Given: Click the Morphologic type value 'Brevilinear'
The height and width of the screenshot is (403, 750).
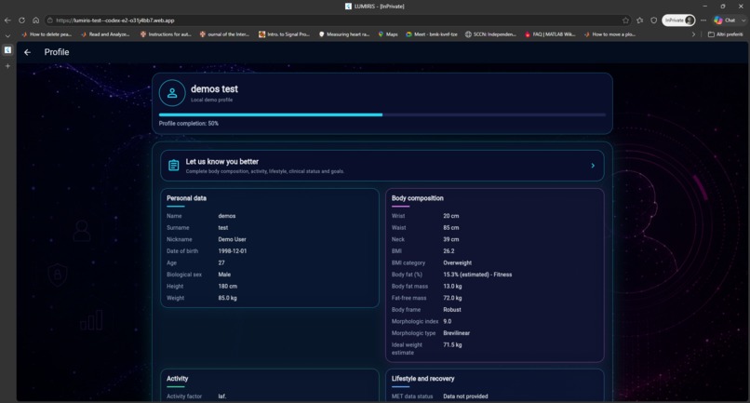Looking at the screenshot, I should pyautogui.click(x=456, y=333).
